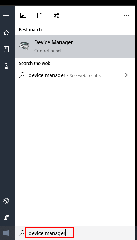This screenshot has width=137, height=240.
Task: Click the magnifier icon beside the web suggestion
Action: (22, 75)
